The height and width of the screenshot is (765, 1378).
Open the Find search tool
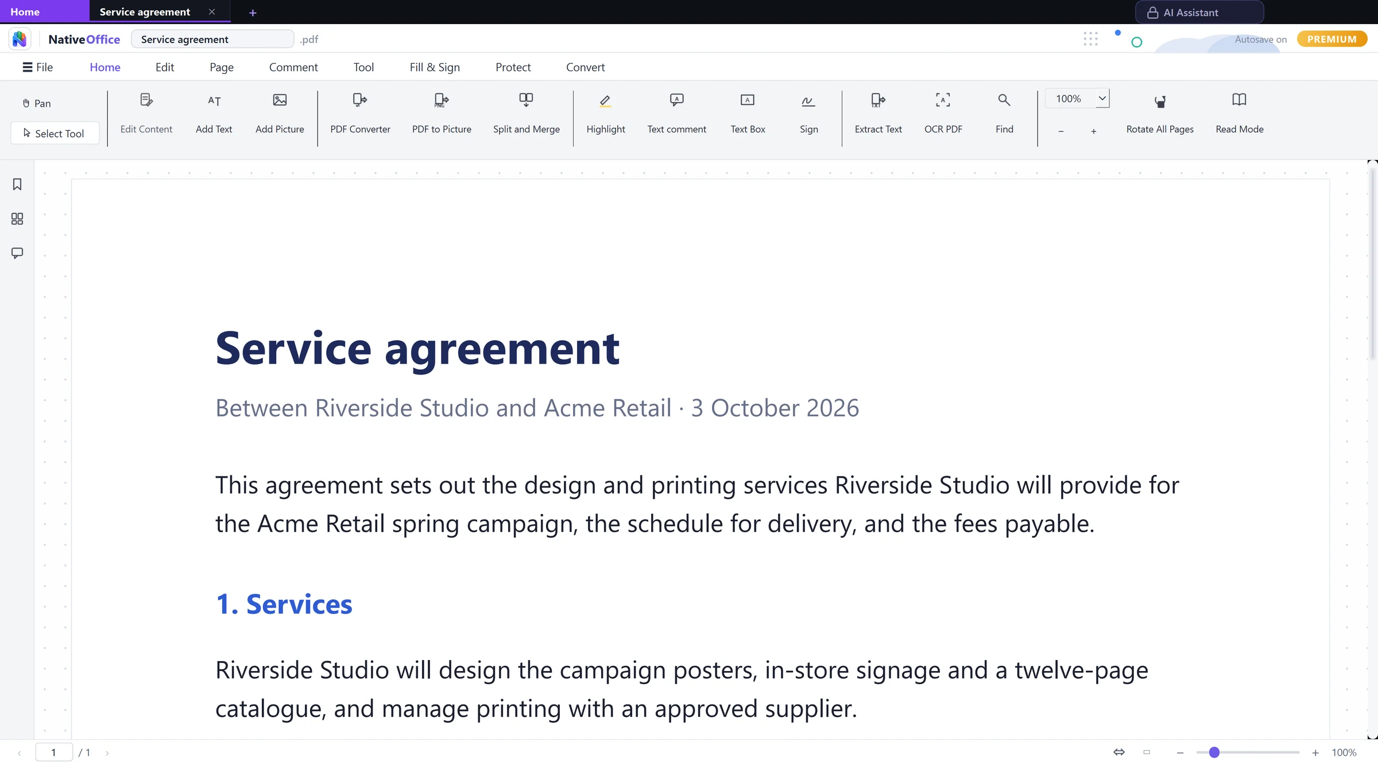pyautogui.click(x=1004, y=114)
